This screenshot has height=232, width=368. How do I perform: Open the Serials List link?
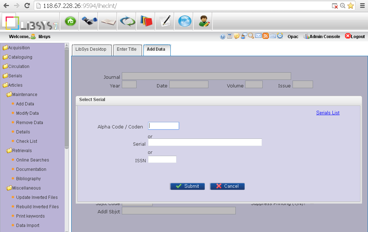[x=327, y=113]
